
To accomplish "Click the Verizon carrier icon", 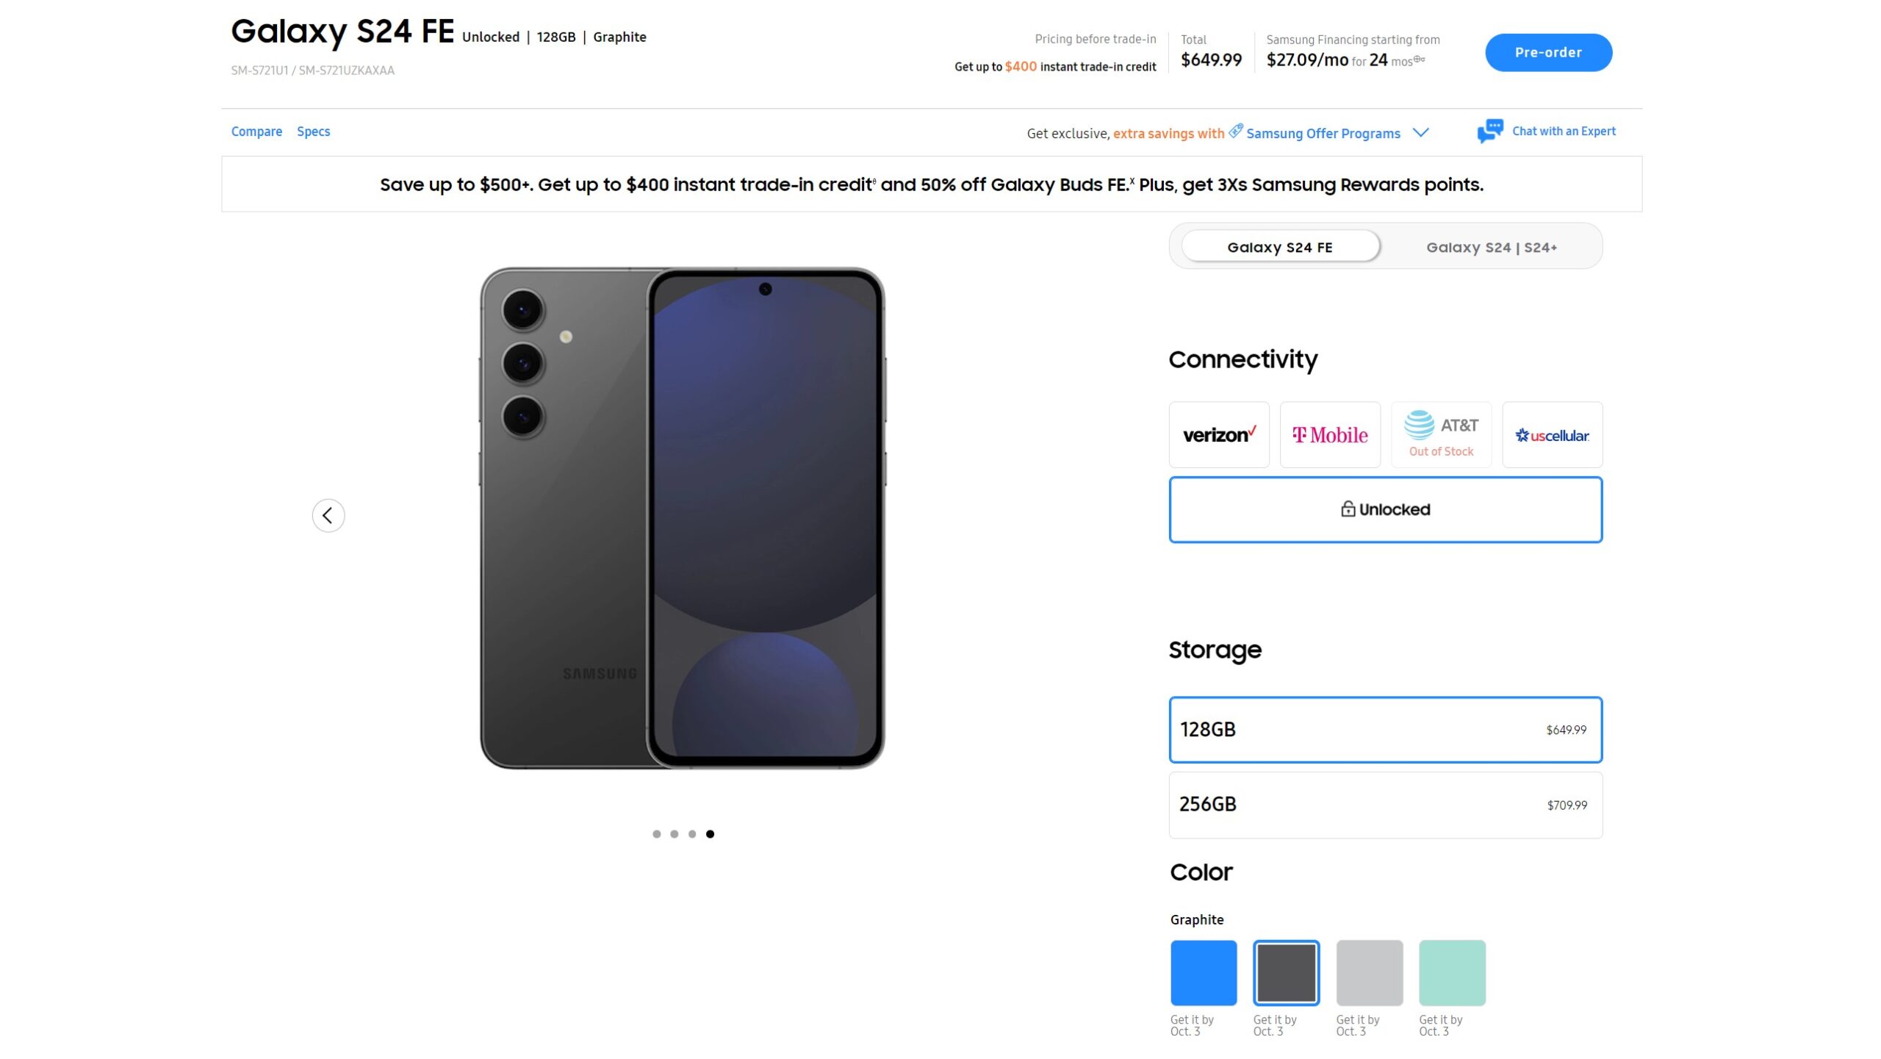I will tap(1218, 434).
